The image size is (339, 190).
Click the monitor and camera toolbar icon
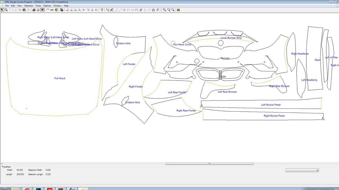(62, 10)
